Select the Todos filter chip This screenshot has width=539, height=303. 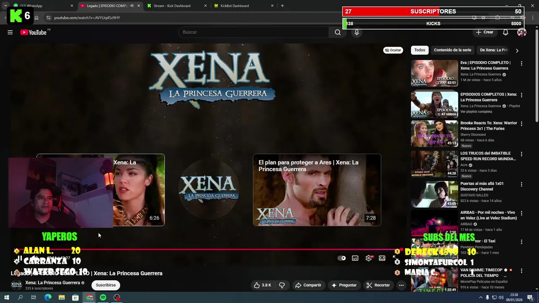pyautogui.click(x=420, y=50)
